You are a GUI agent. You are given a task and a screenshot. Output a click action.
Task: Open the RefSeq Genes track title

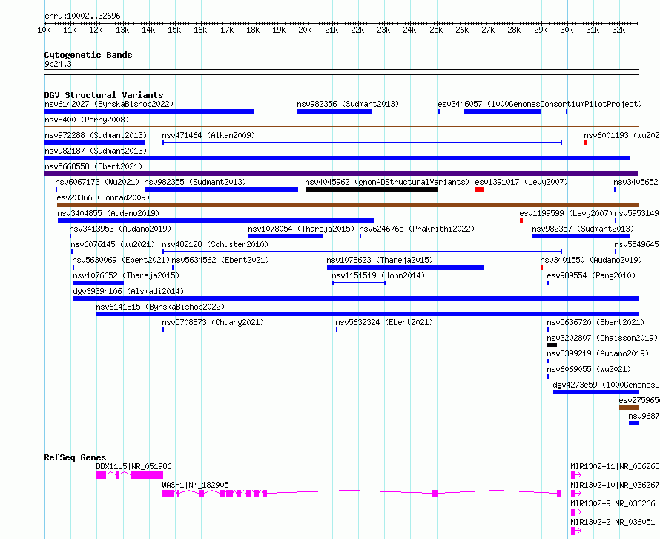tap(75, 457)
